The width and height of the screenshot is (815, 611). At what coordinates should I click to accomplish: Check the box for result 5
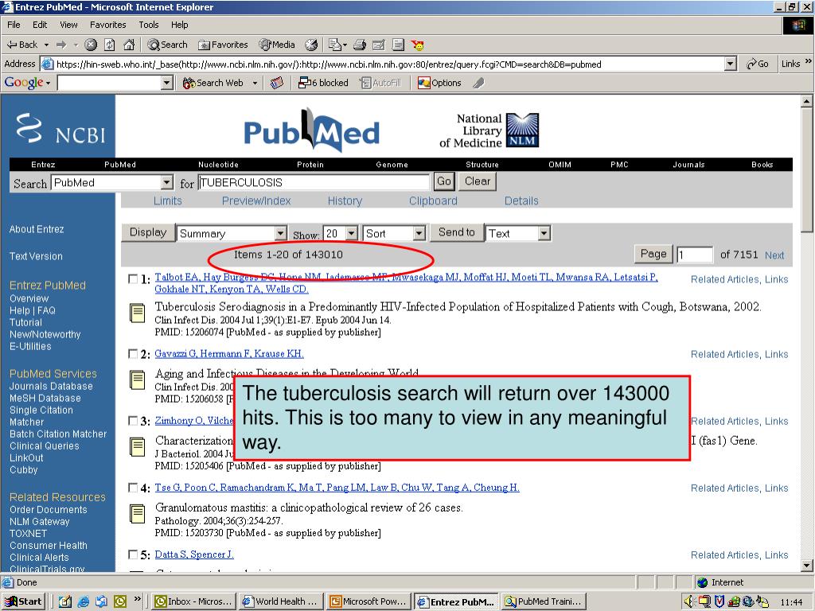point(133,555)
